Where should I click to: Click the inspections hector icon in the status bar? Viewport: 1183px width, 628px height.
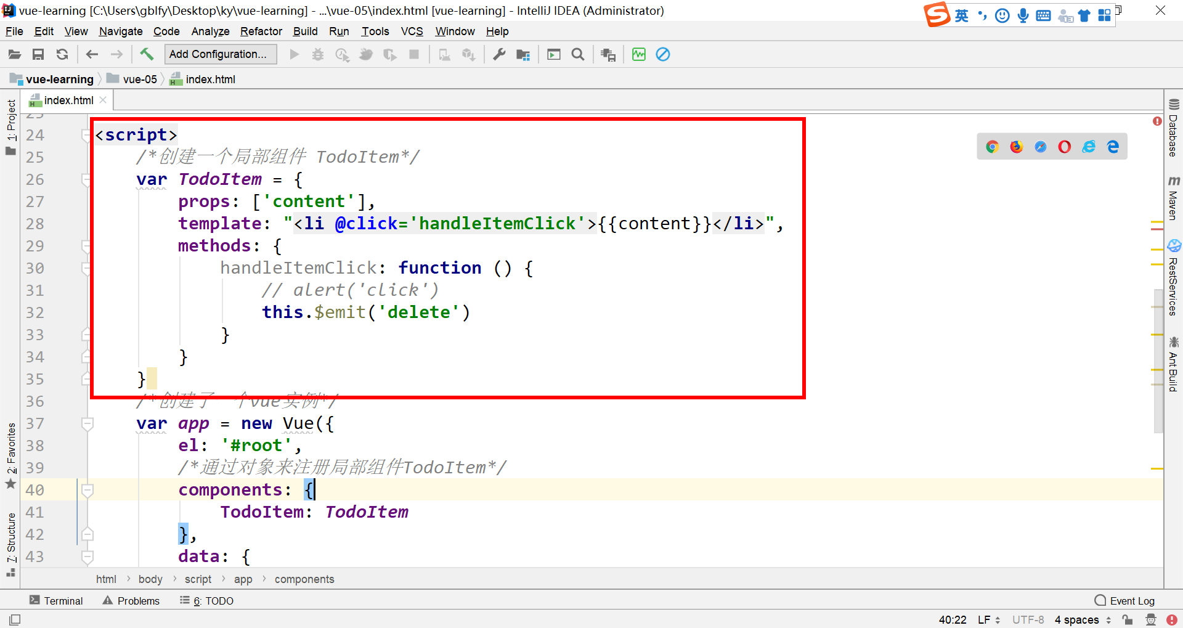pyautogui.click(x=1150, y=620)
